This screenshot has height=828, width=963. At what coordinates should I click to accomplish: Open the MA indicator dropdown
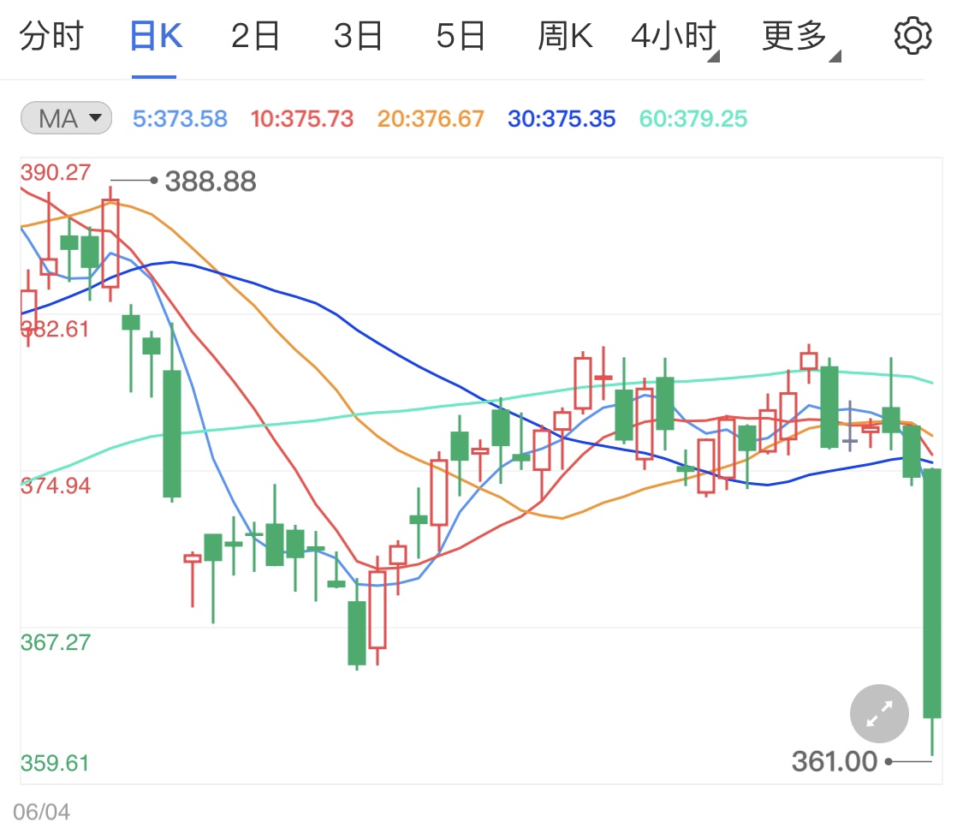(66, 118)
